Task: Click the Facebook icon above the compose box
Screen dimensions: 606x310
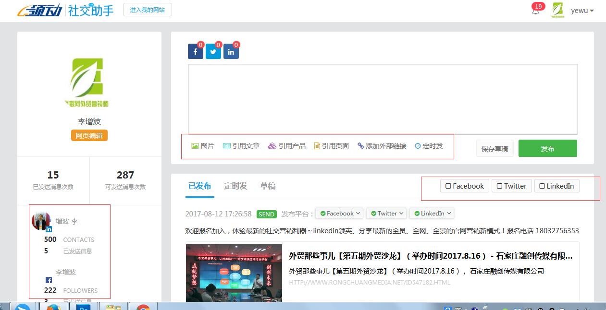Action: tap(195, 52)
